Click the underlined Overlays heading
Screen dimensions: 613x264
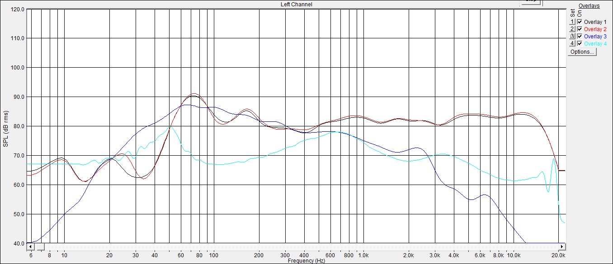589,6
